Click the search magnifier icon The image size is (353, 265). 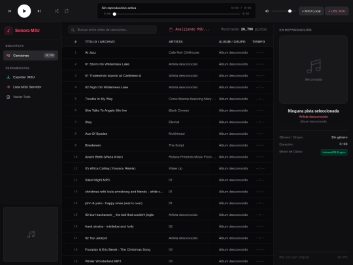pos(73,29)
